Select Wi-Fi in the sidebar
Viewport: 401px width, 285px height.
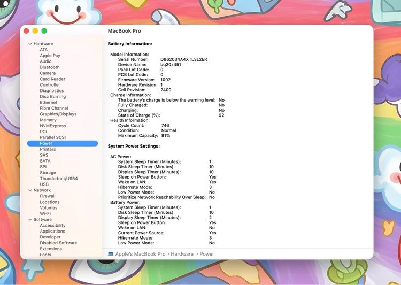coord(45,214)
